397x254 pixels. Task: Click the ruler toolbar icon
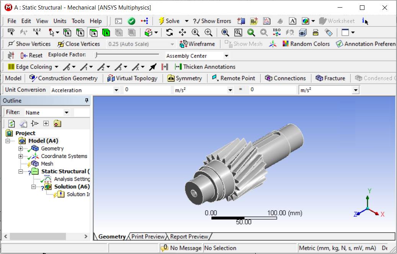click(315, 32)
